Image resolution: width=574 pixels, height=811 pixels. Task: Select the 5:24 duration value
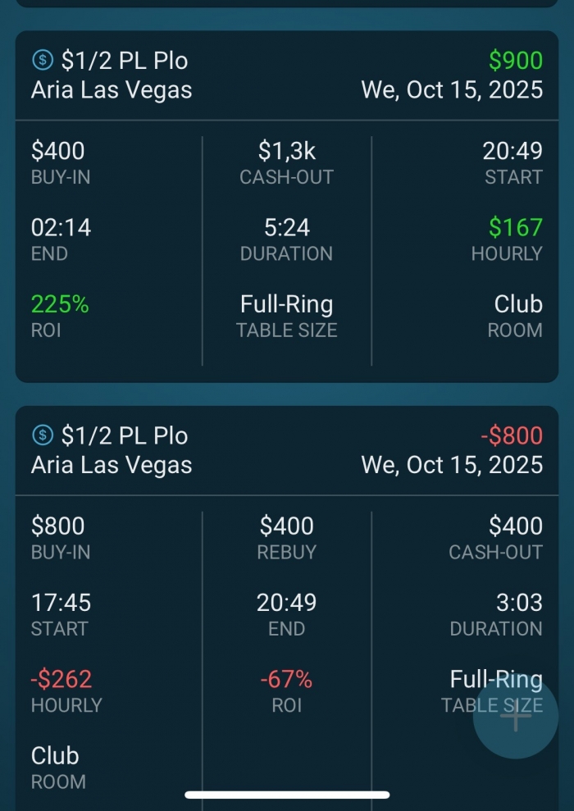click(x=286, y=227)
